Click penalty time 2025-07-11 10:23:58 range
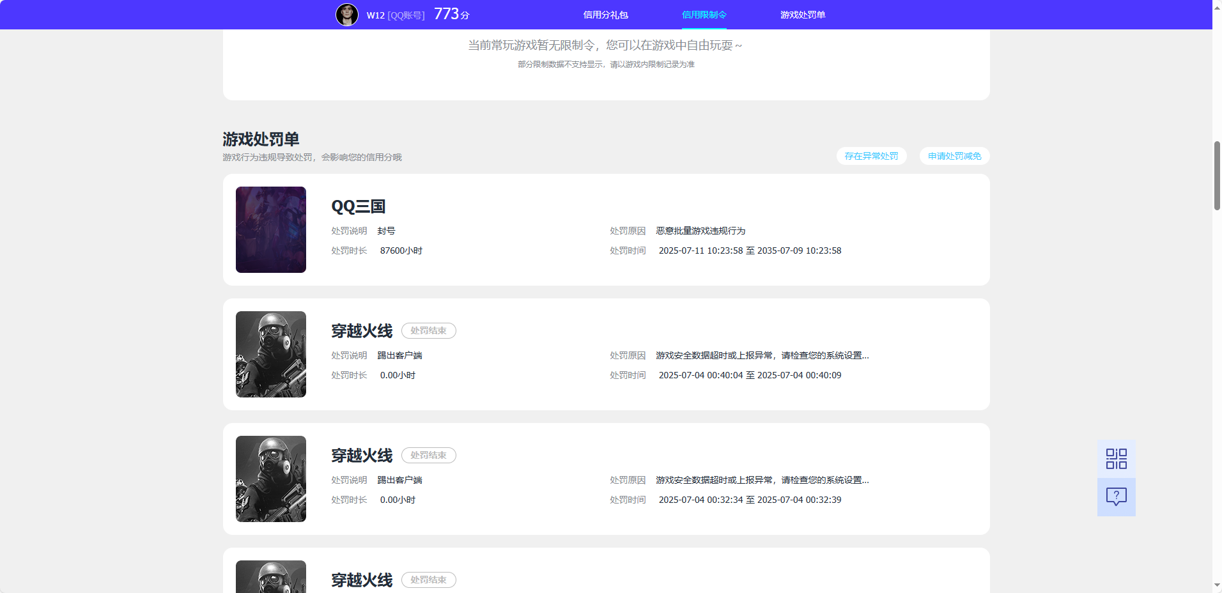This screenshot has height=593, width=1222. [750, 250]
